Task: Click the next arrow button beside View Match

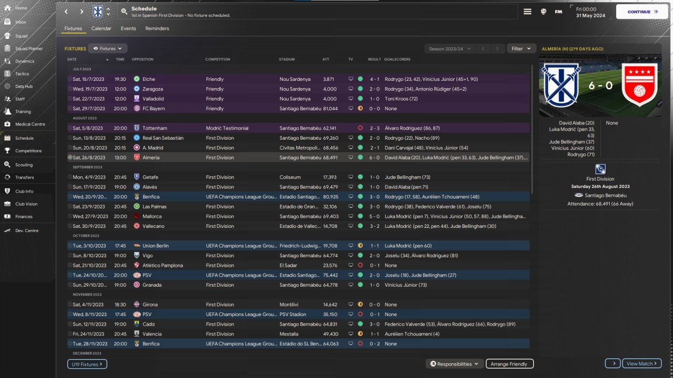Action: pos(613,364)
